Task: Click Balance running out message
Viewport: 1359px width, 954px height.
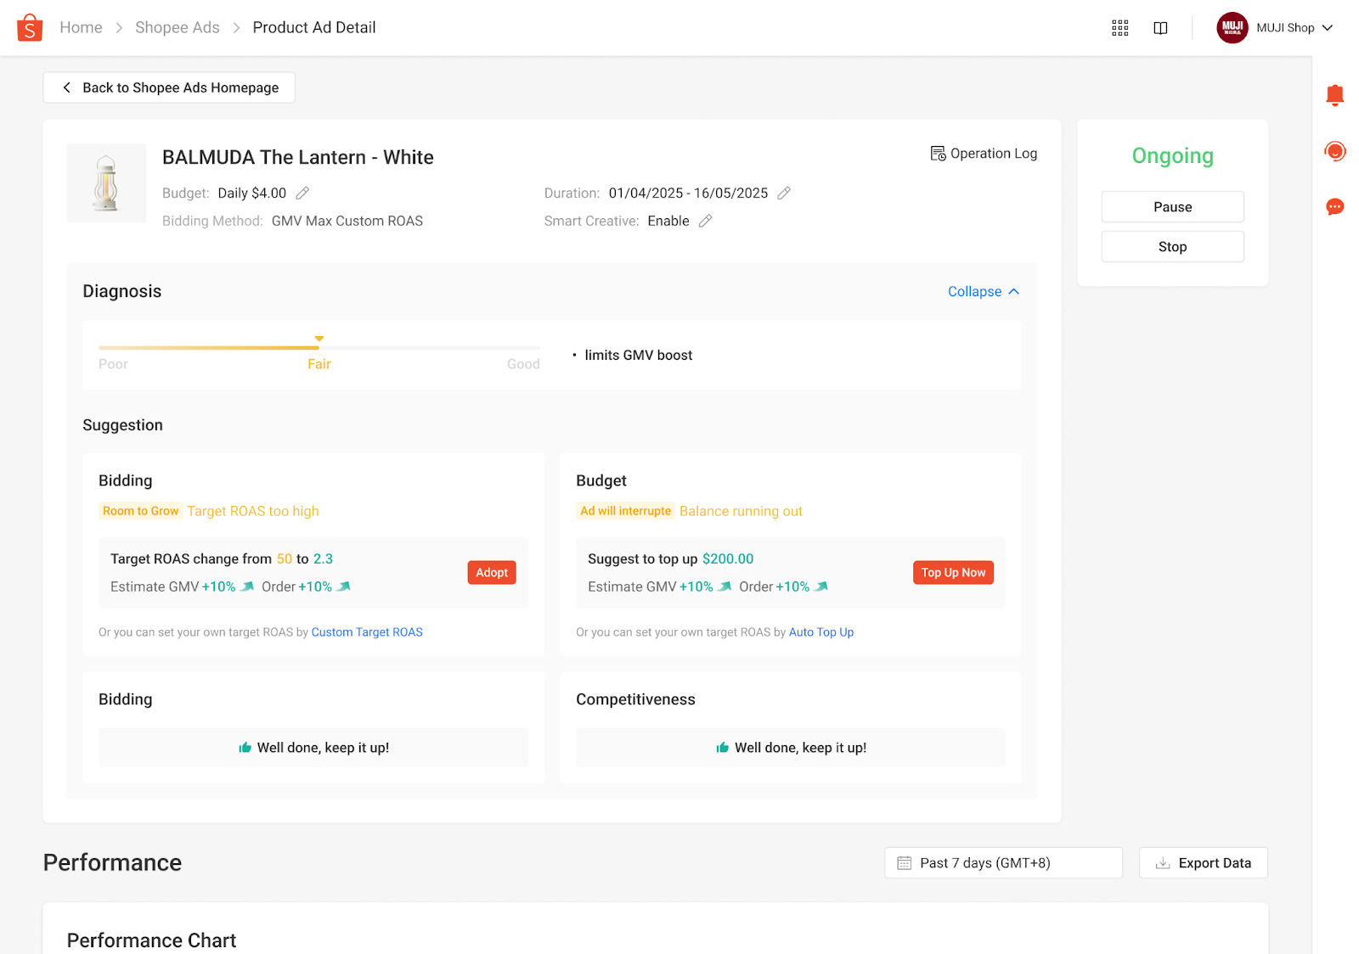Action: 741,511
